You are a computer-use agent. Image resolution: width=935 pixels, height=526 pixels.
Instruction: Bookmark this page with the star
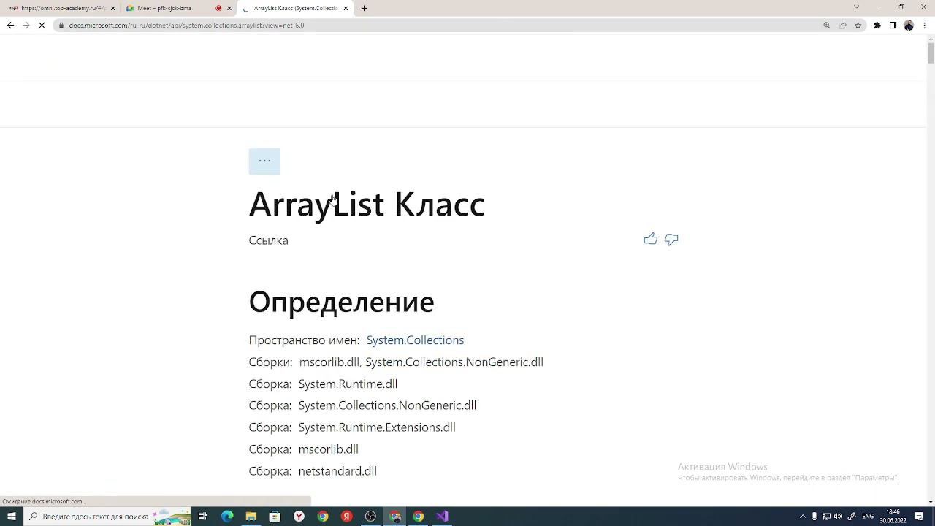(858, 26)
